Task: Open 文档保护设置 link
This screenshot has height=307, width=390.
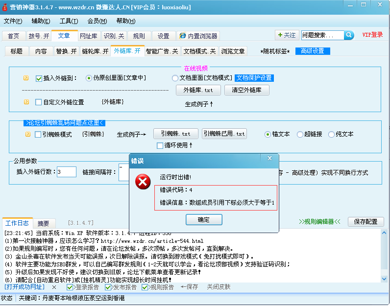Action: 254,78
